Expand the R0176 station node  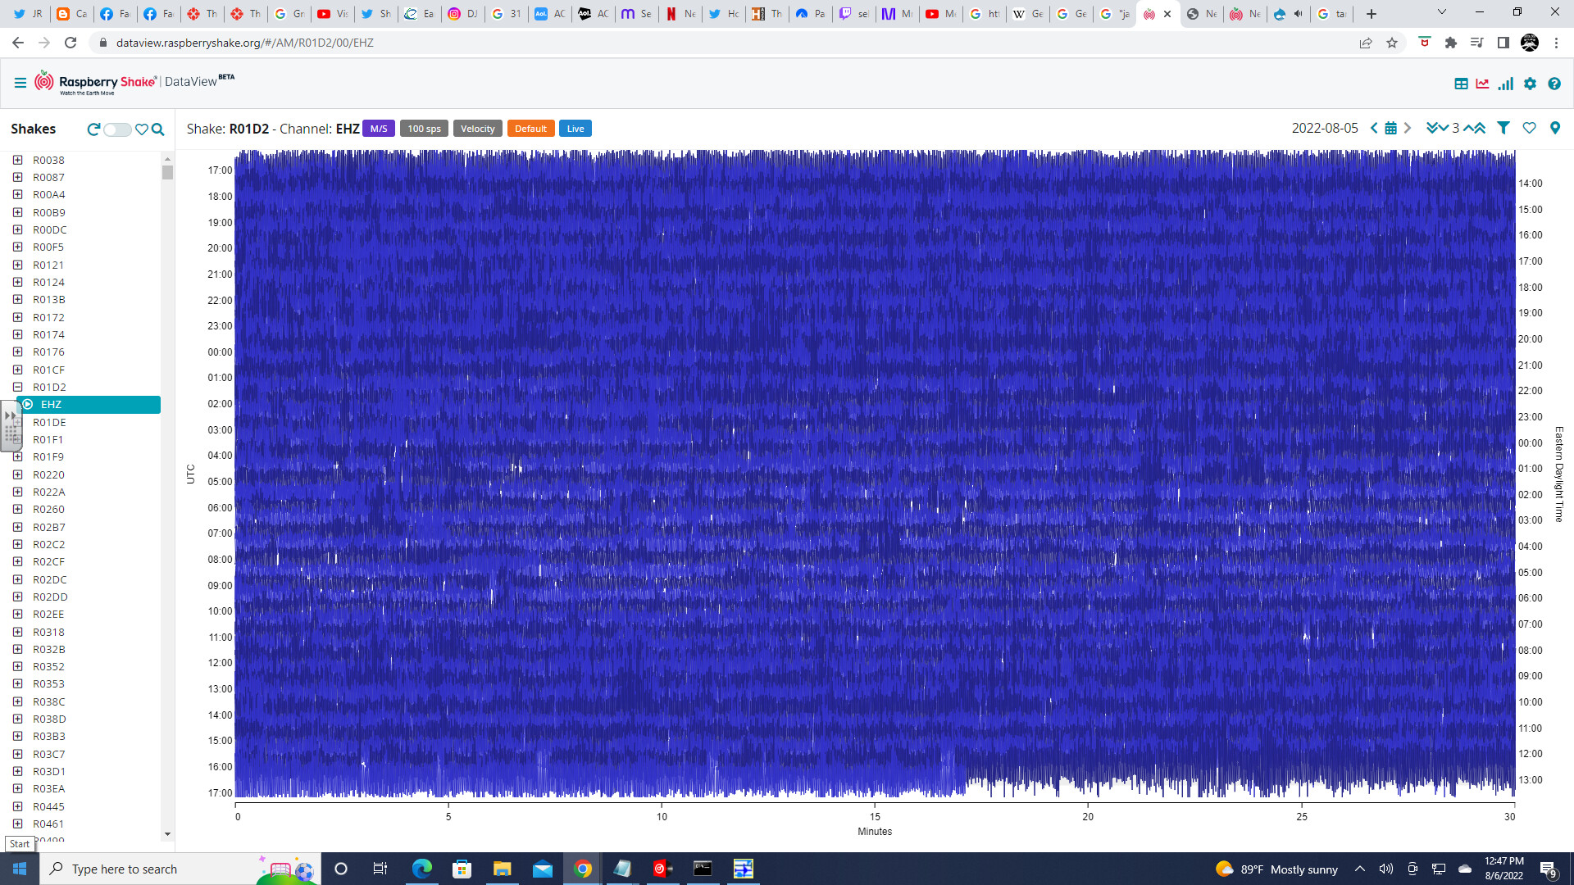[x=18, y=352]
